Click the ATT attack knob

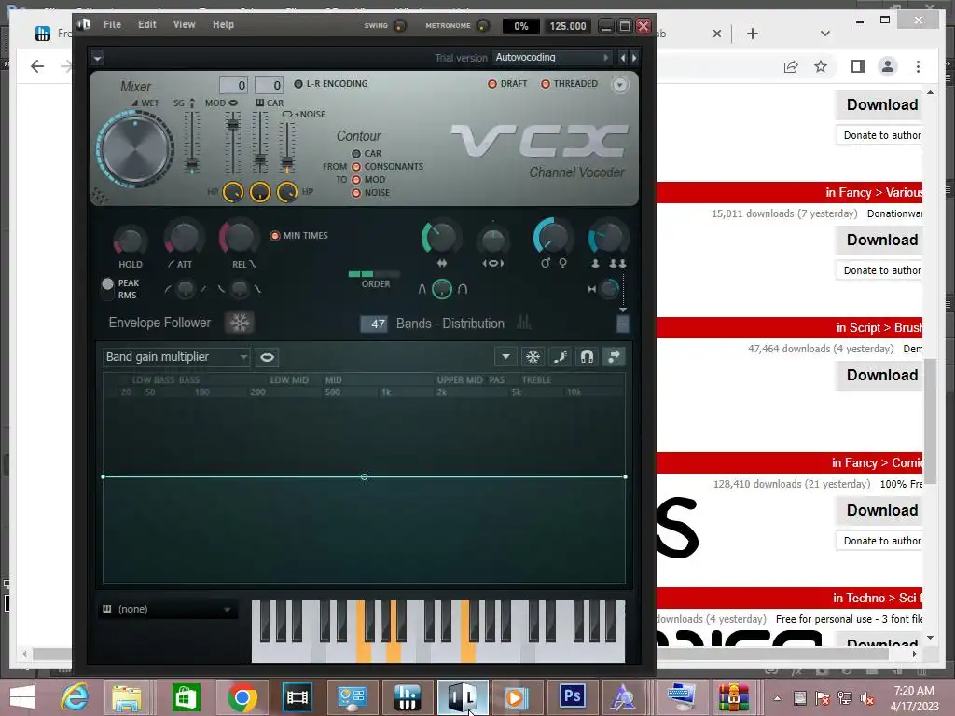pos(184,239)
